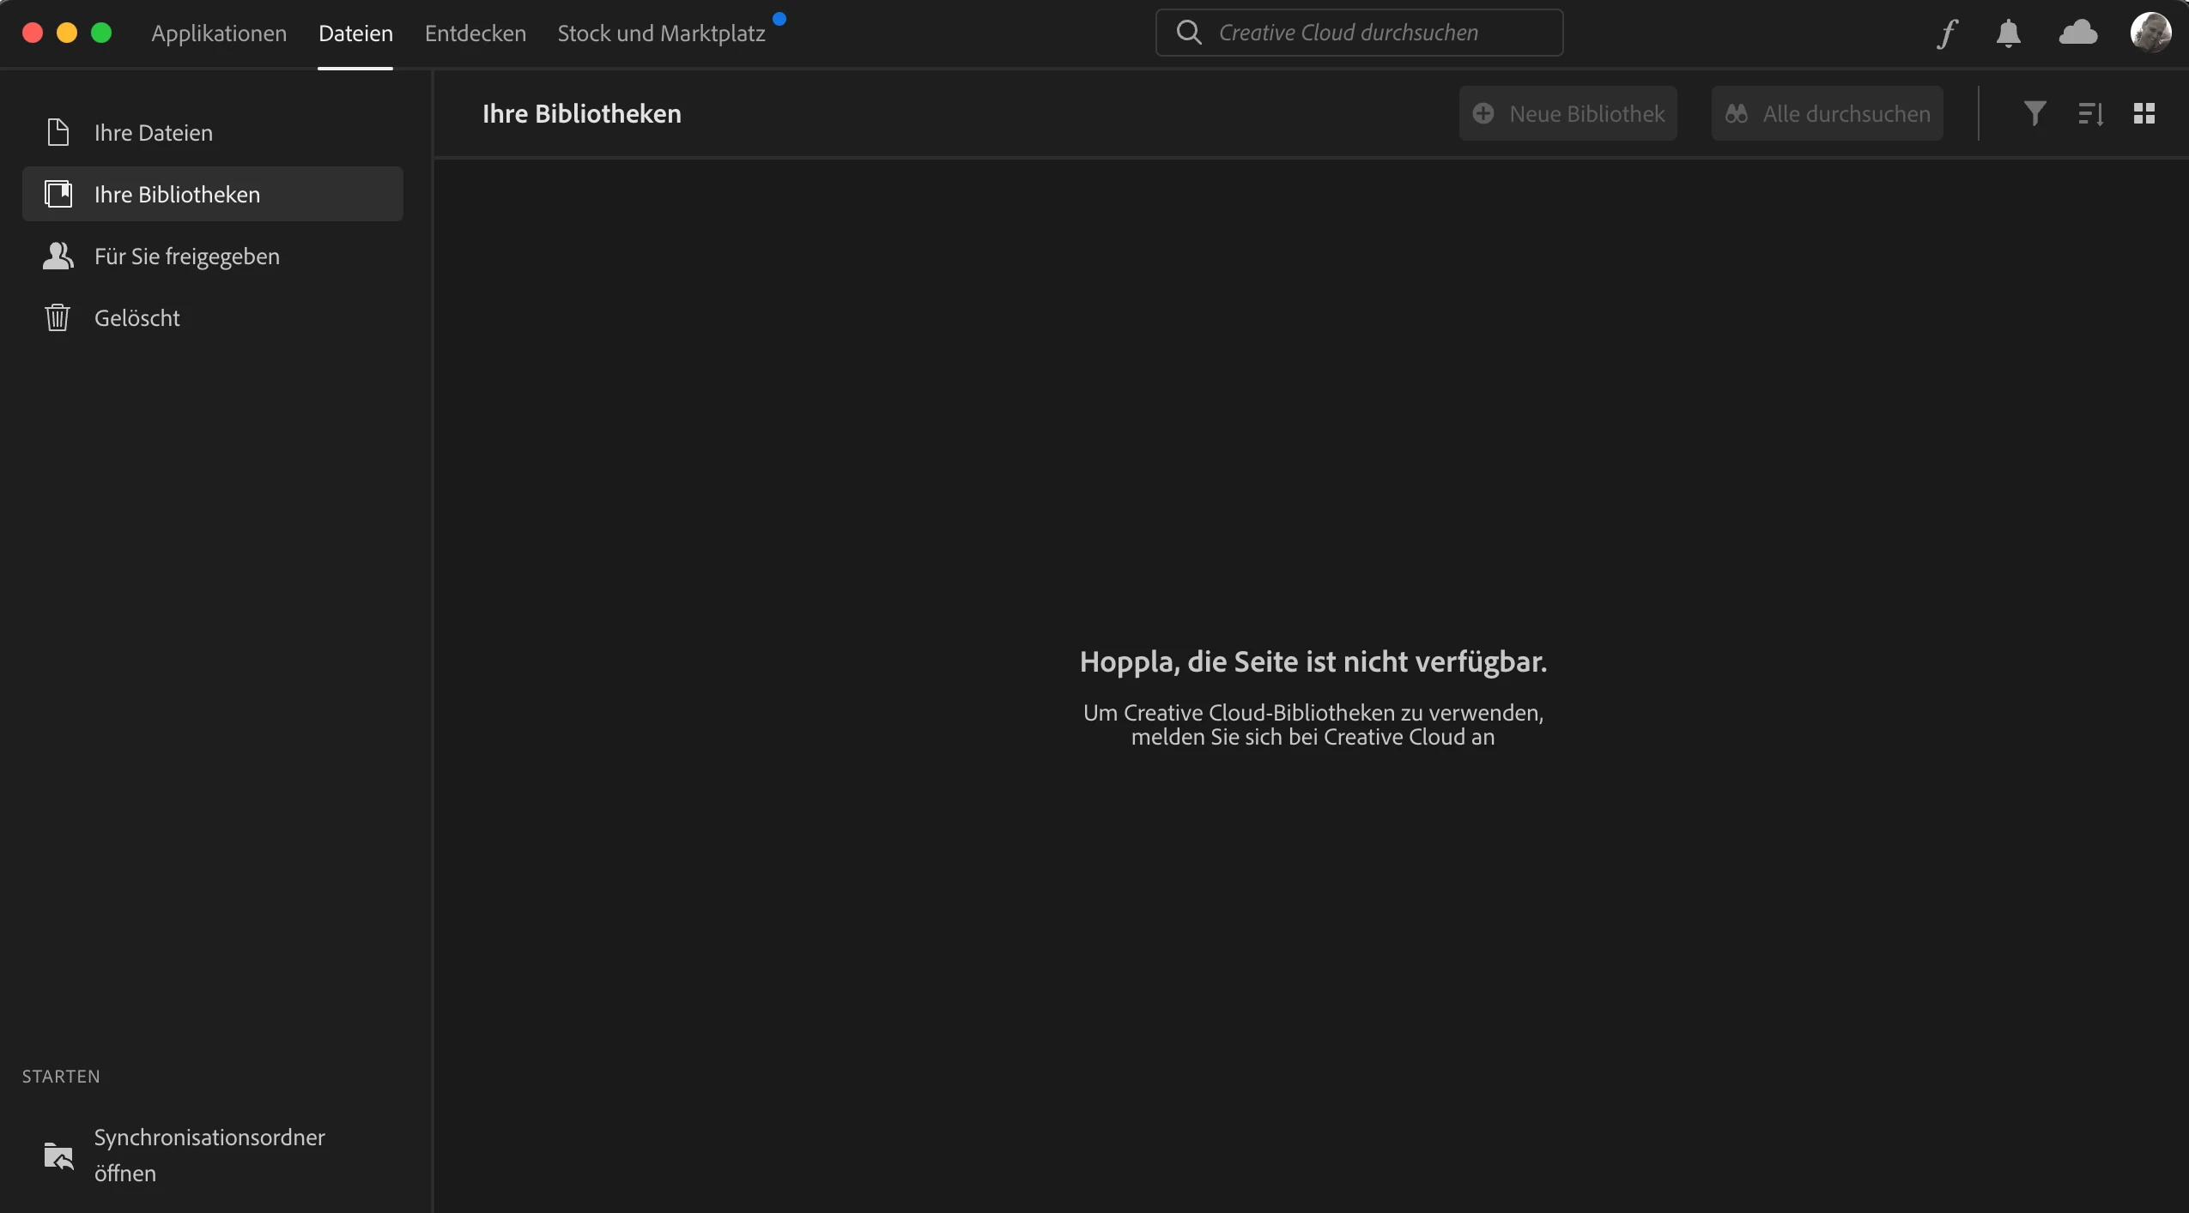Open the user profile avatar
The image size is (2189, 1213).
click(x=2150, y=33)
